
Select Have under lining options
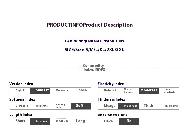coord(108,121)
